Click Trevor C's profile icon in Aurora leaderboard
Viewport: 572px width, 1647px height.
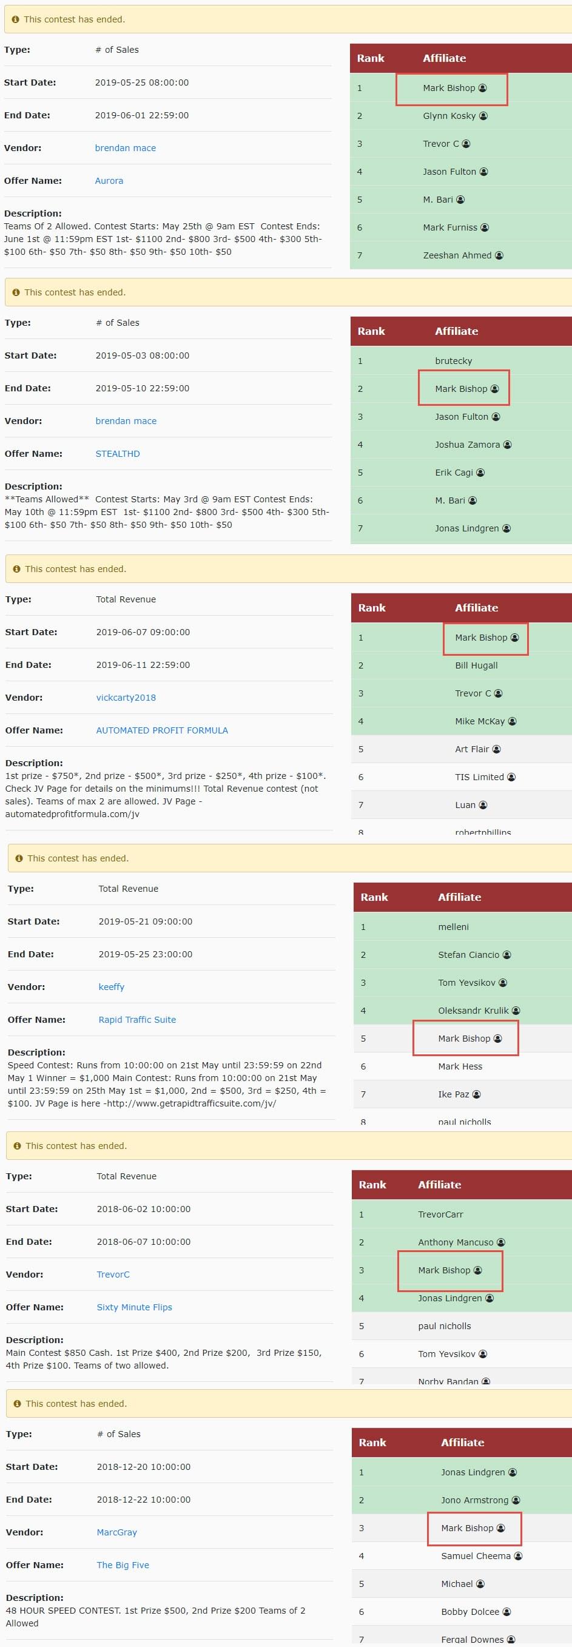tap(466, 144)
